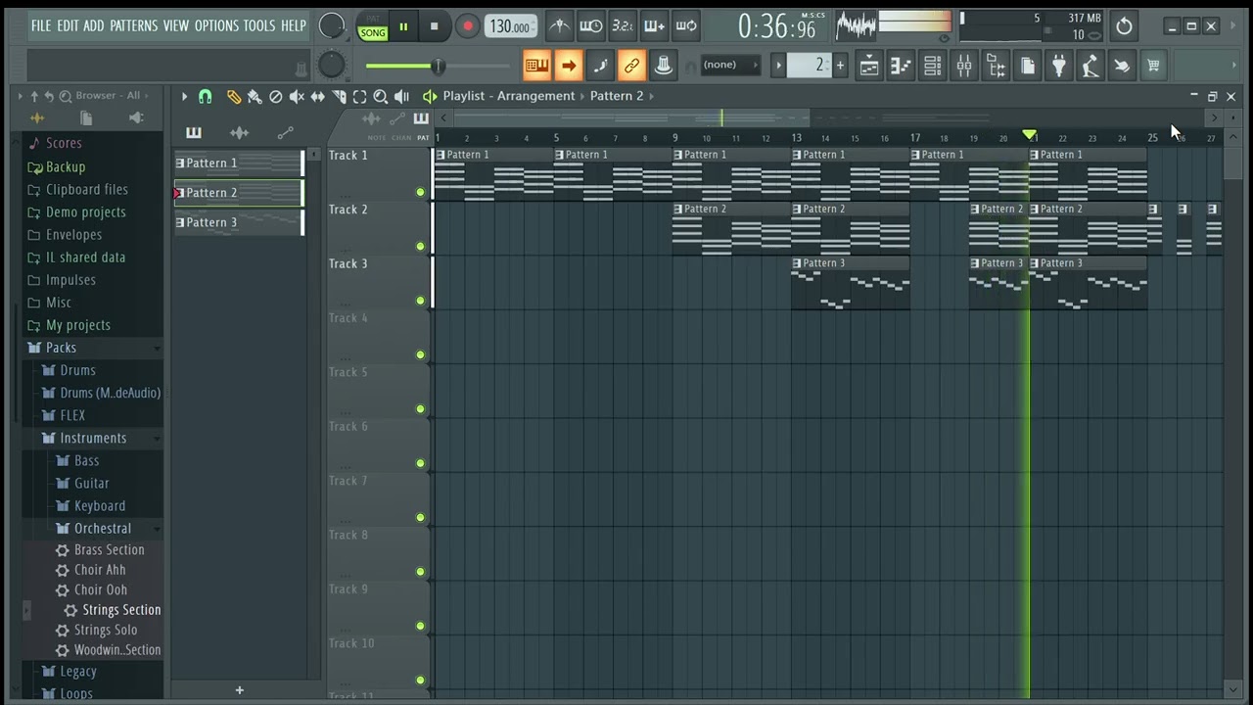Screen dimensions: 1253x705
Task: Open the ADD menu
Action: [94, 25]
